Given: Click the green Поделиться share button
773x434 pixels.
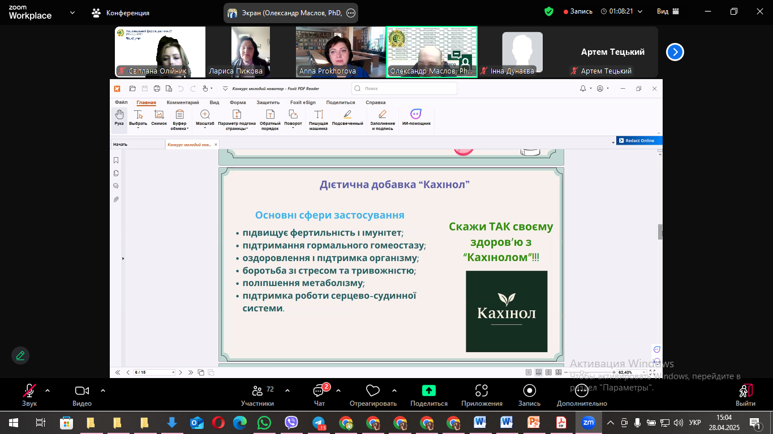Looking at the screenshot, I should [x=429, y=395].
